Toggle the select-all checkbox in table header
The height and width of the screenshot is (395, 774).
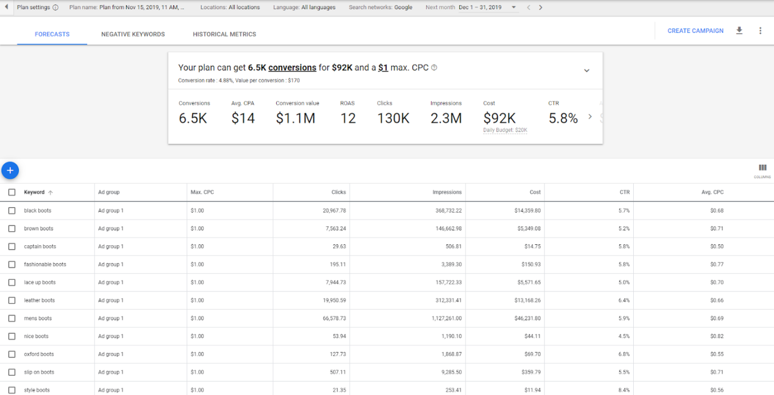point(12,192)
